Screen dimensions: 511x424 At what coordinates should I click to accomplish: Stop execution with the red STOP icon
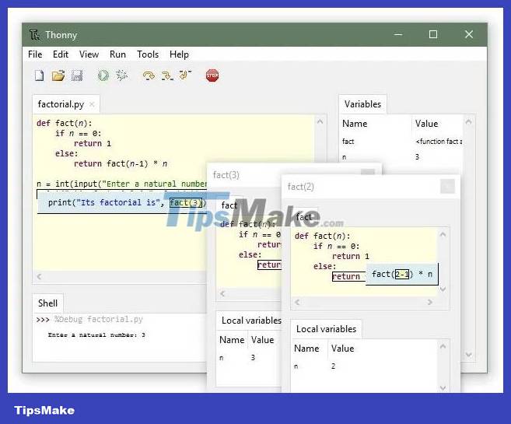point(212,75)
